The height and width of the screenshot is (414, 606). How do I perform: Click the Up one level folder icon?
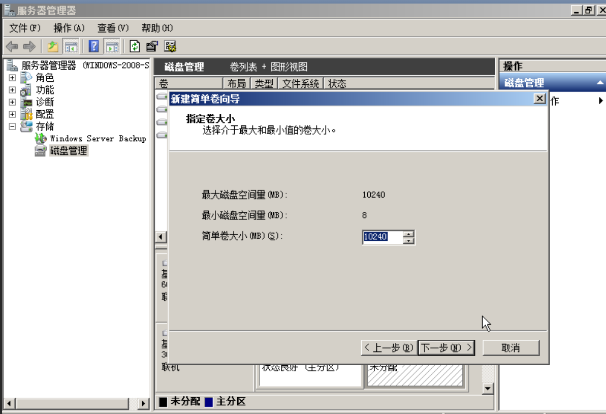(53, 47)
